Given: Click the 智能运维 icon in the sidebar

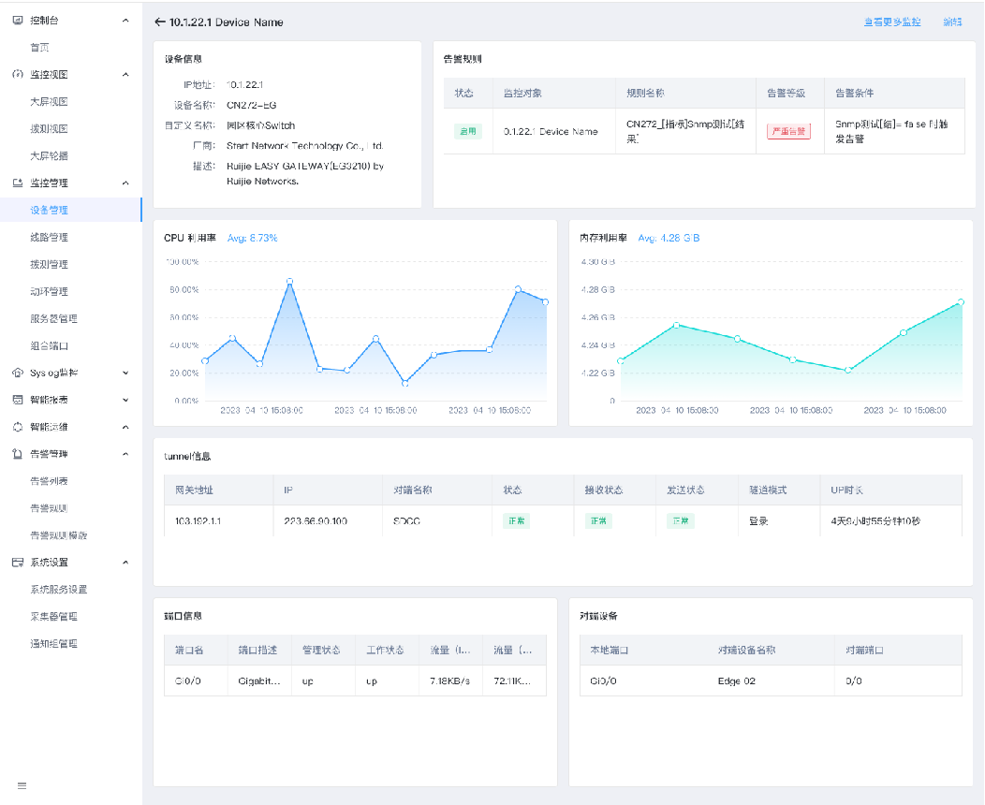Looking at the screenshot, I should pyautogui.click(x=18, y=427).
